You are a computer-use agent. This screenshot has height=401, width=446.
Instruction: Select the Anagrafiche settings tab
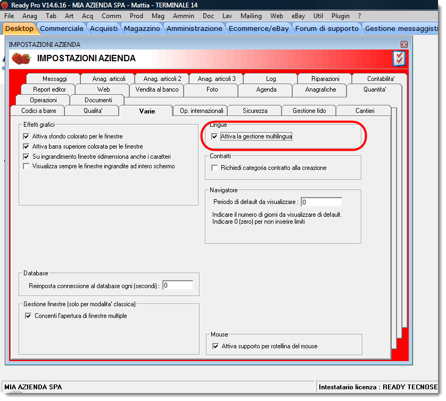(x=320, y=89)
